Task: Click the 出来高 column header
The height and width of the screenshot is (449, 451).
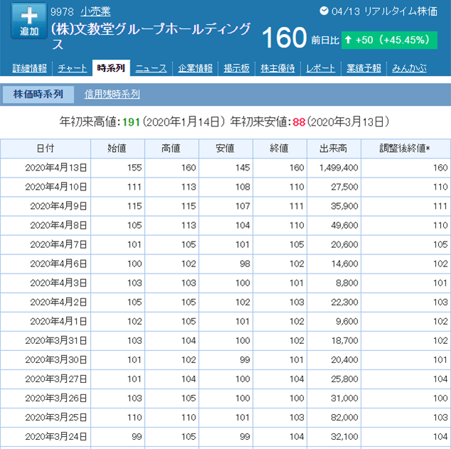Action: tap(334, 148)
